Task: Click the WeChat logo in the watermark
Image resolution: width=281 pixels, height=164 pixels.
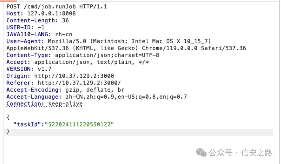Action: pos(201,153)
